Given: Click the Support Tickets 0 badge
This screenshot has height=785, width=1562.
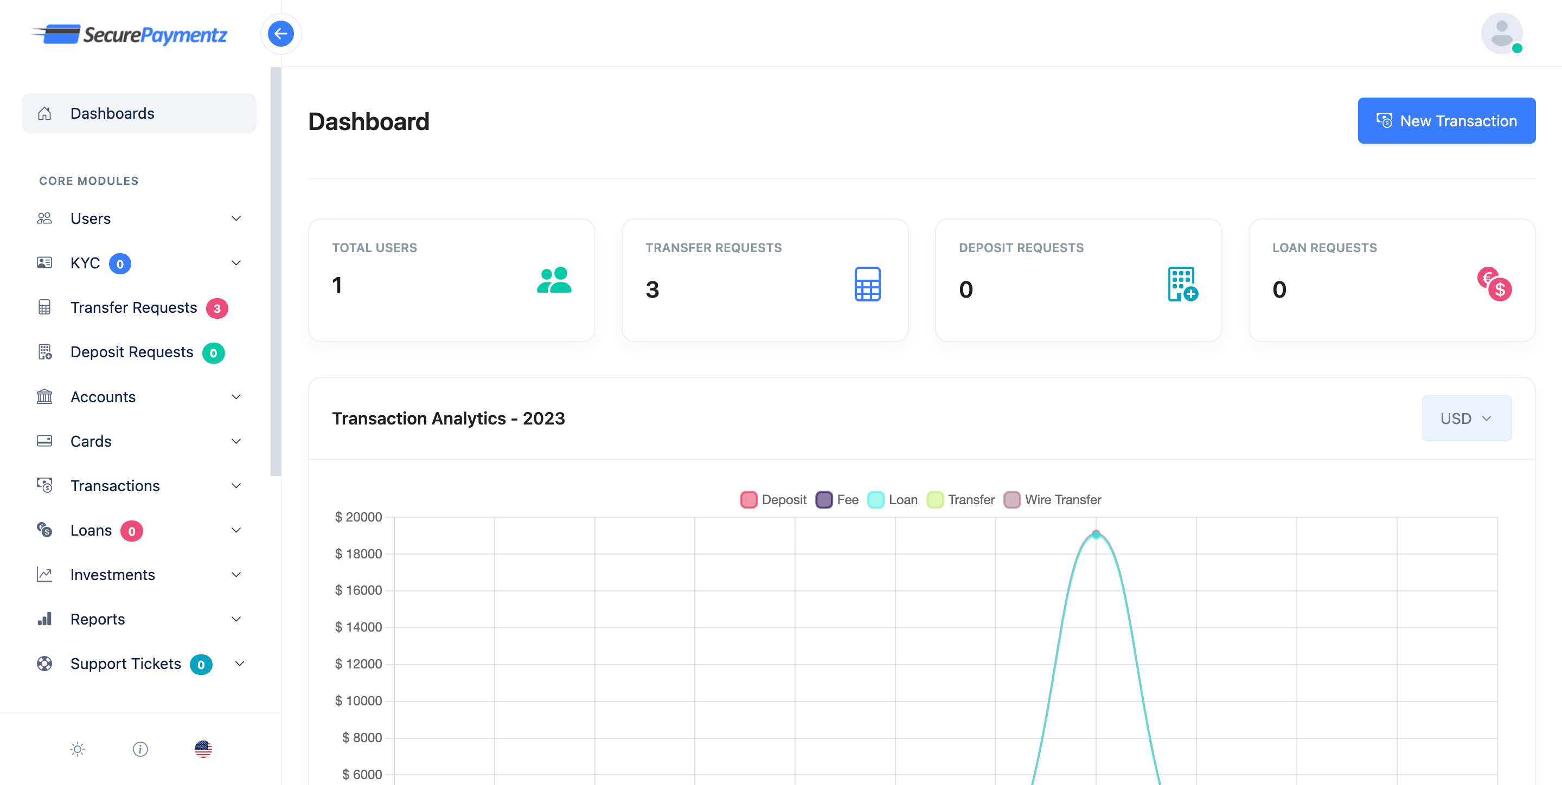Looking at the screenshot, I should (x=201, y=664).
